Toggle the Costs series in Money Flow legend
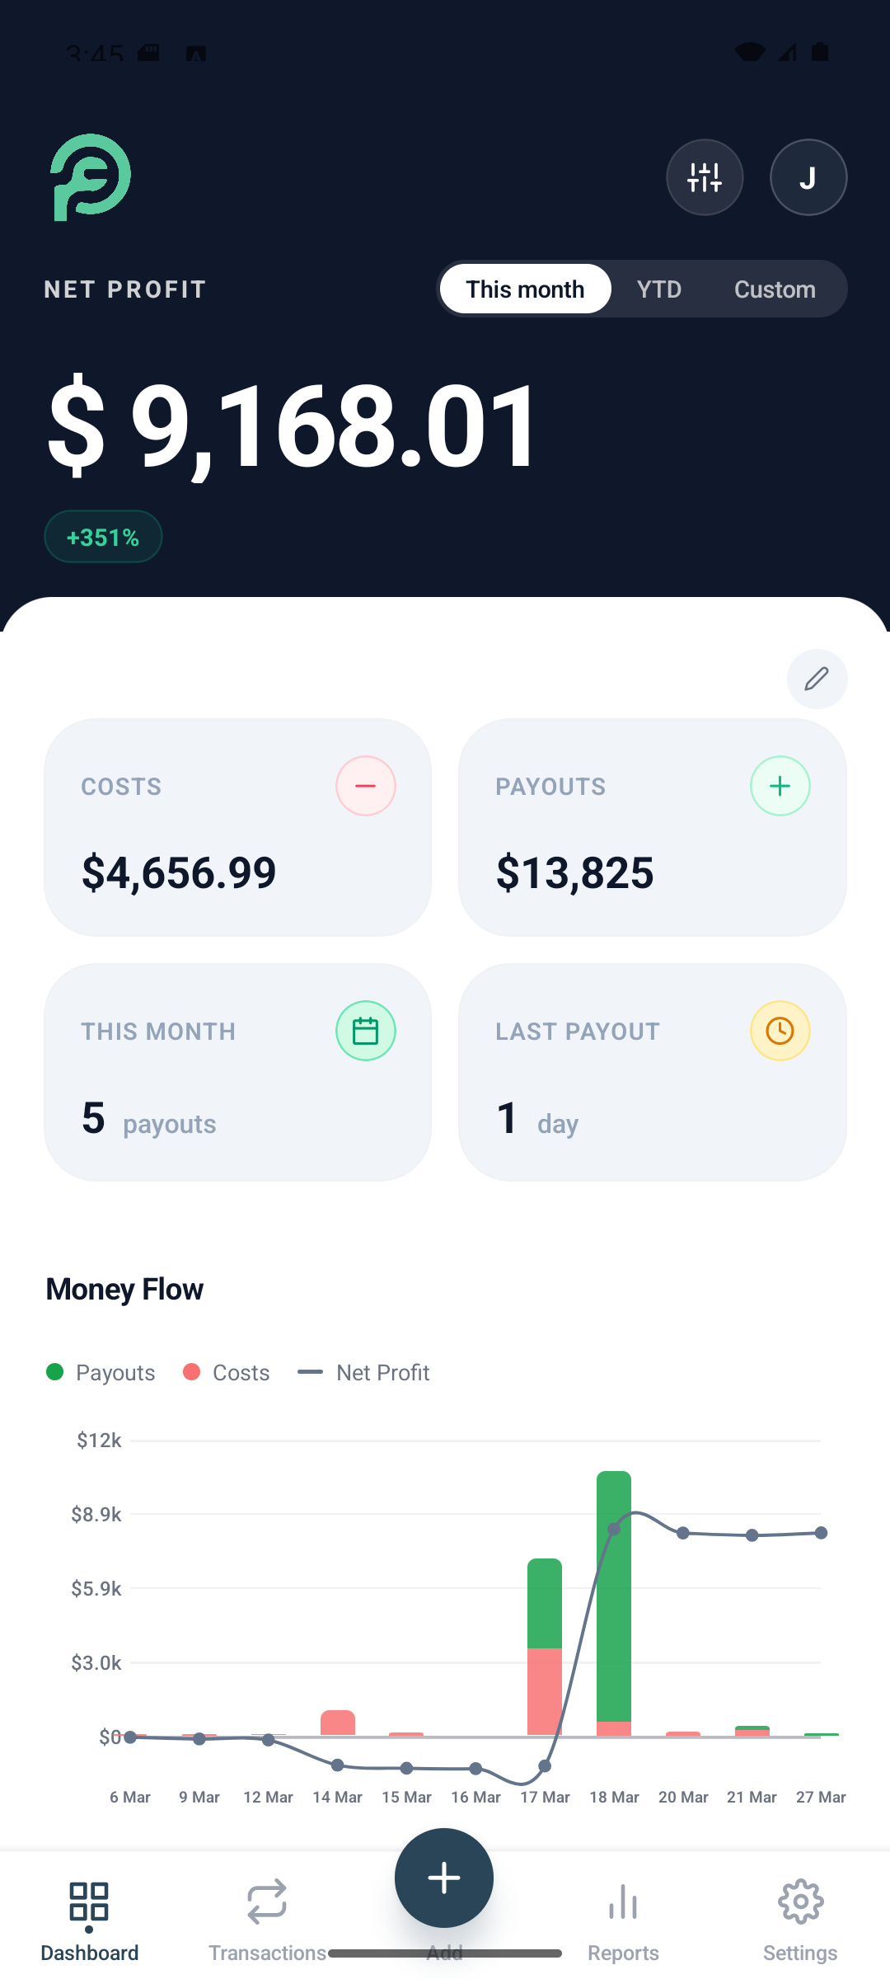Screen dimensions: 890x1979 point(226,1372)
